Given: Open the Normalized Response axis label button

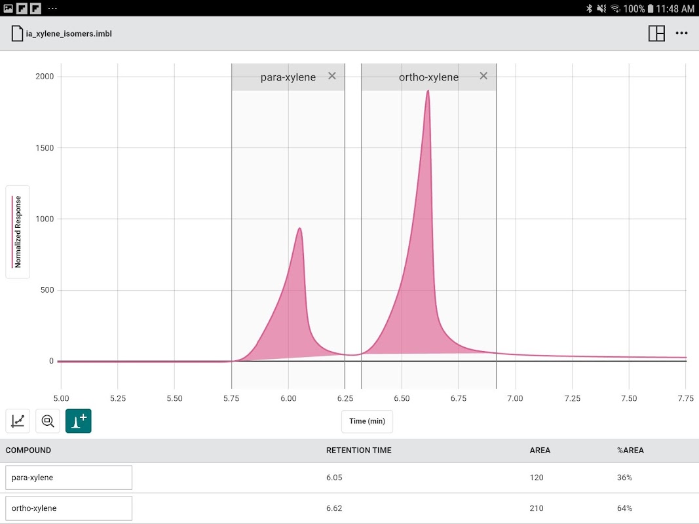Looking at the screenshot, I should [x=18, y=232].
